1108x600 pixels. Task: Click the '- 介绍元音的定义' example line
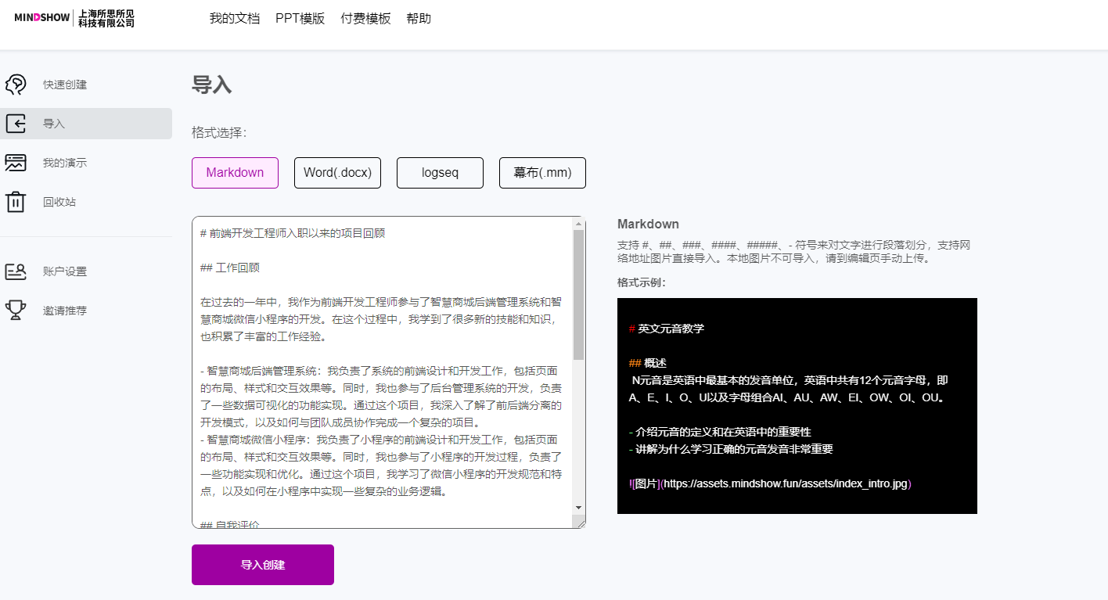point(720,432)
